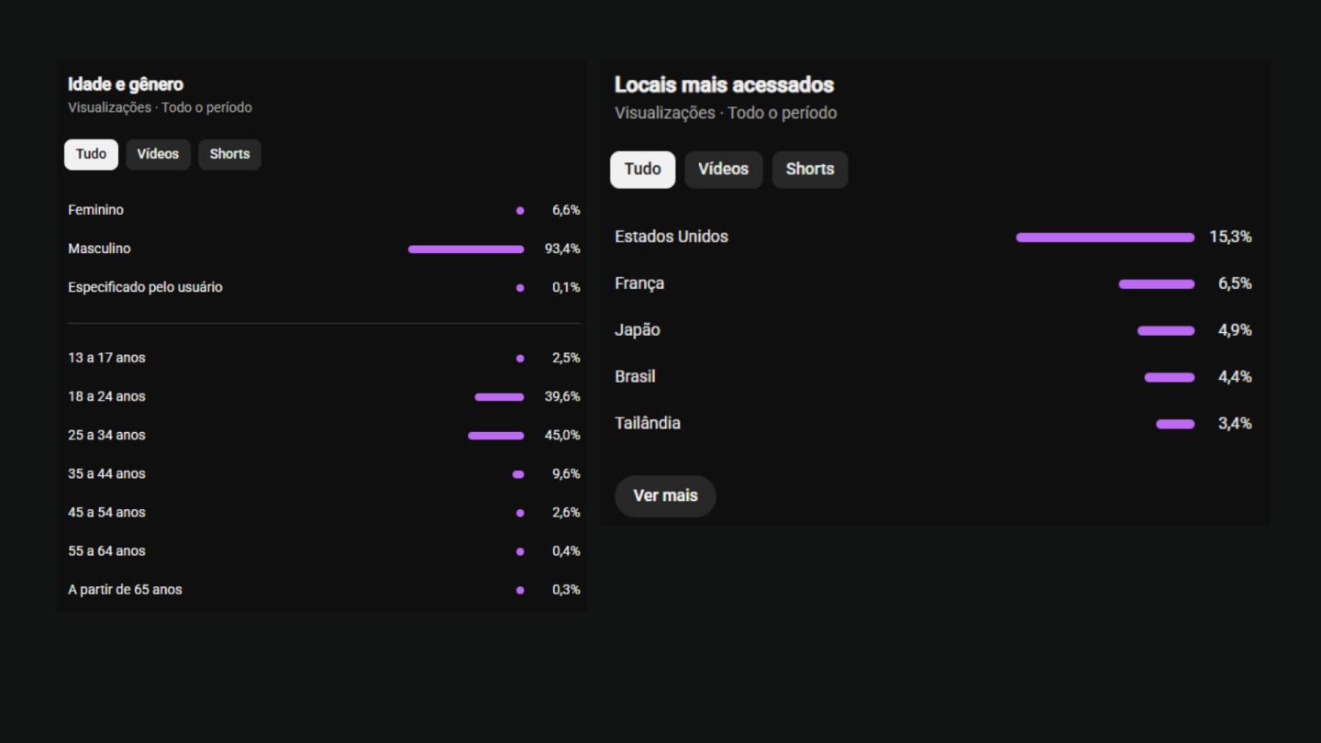This screenshot has width=1321, height=743.
Task: Click the França percentage bar
Action: click(1157, 284)
